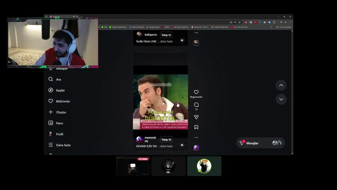Open floating Mesajlar panel
The image size is (337, 190).
pos(261,143)
